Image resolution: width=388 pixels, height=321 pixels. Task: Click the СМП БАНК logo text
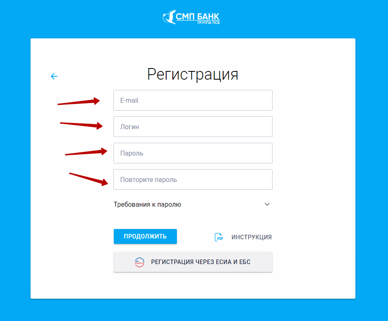coord(198,17)
